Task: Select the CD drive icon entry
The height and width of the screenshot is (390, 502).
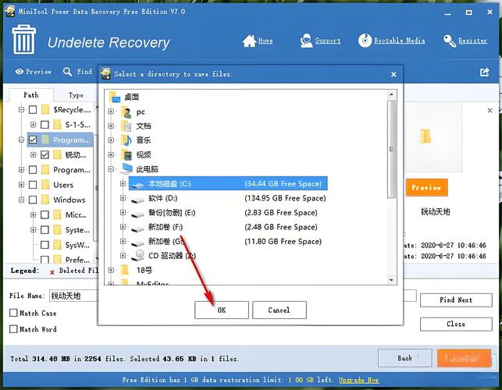Action: pos(137,255)
